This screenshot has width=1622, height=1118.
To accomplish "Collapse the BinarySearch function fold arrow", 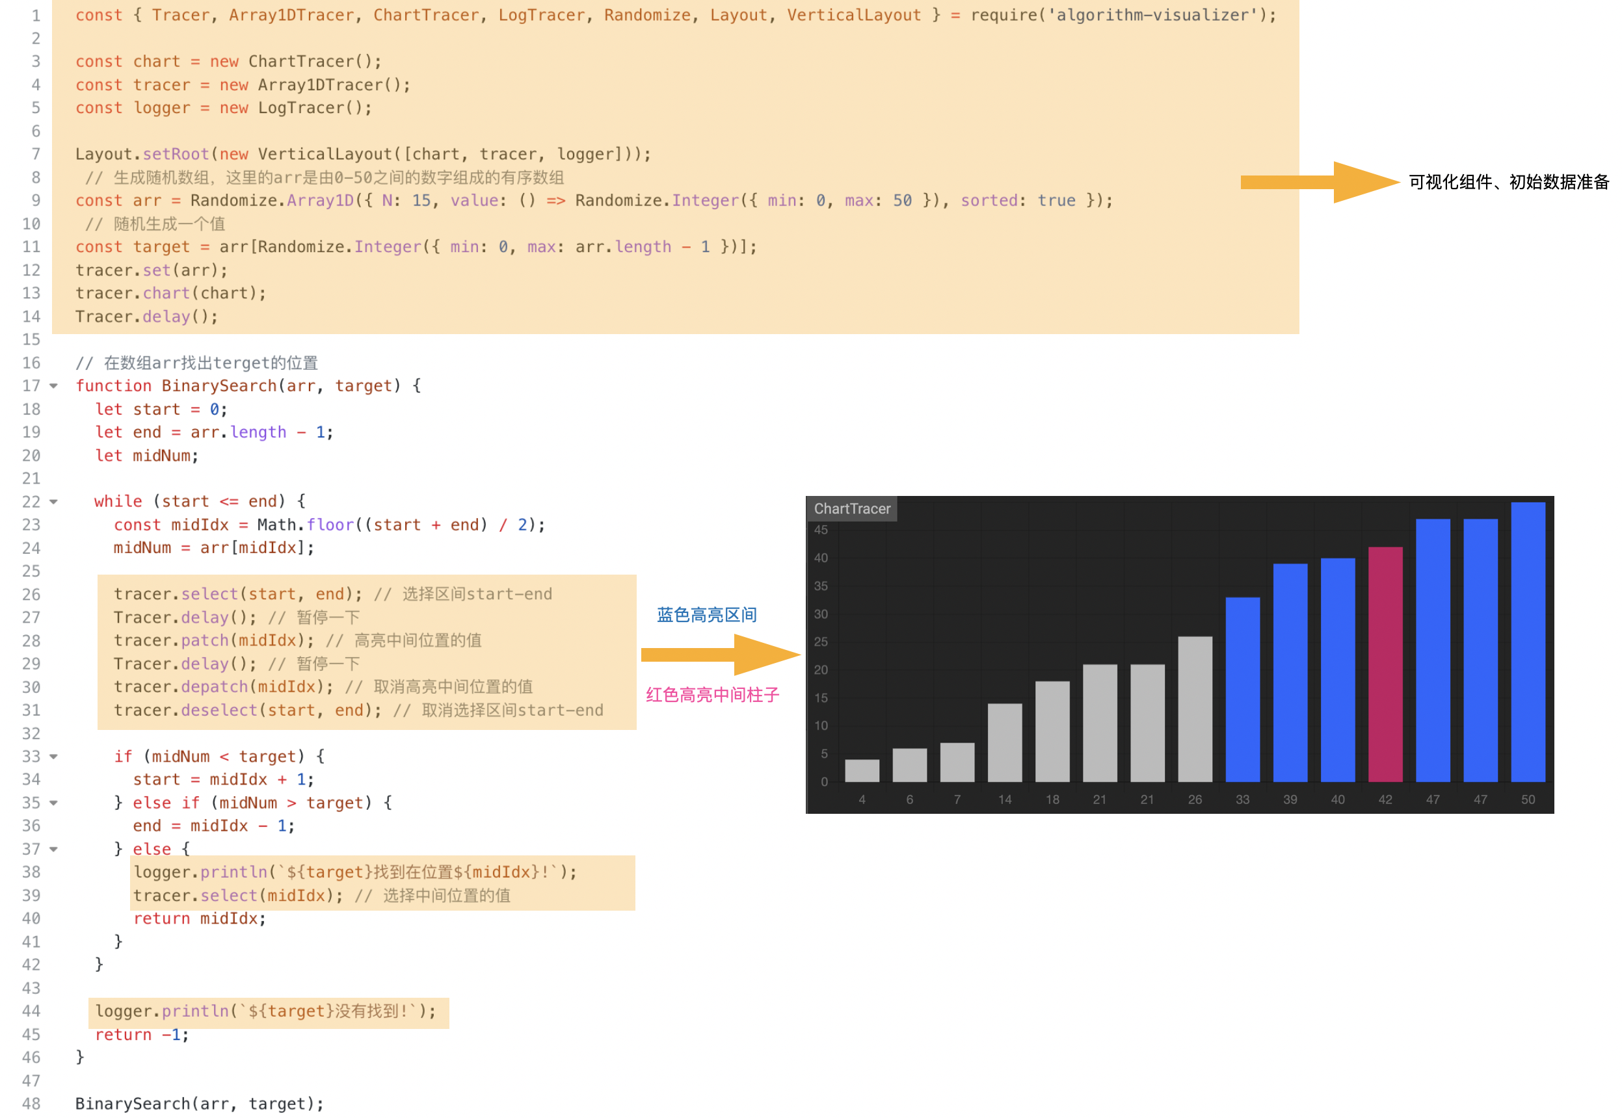I will click(x=53, y=386).
